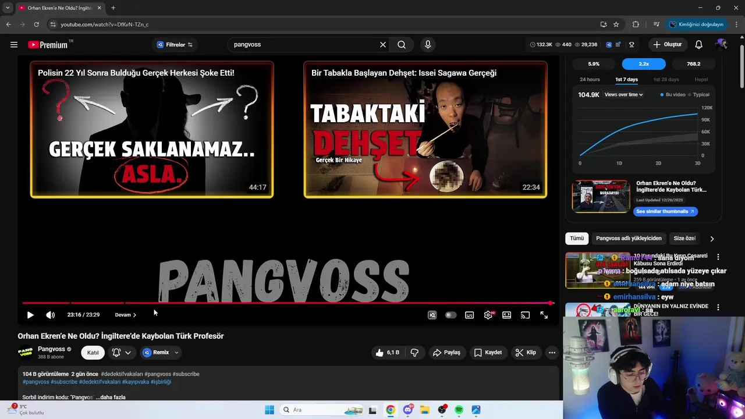Start voice search with the microphone

pos(428,45)
